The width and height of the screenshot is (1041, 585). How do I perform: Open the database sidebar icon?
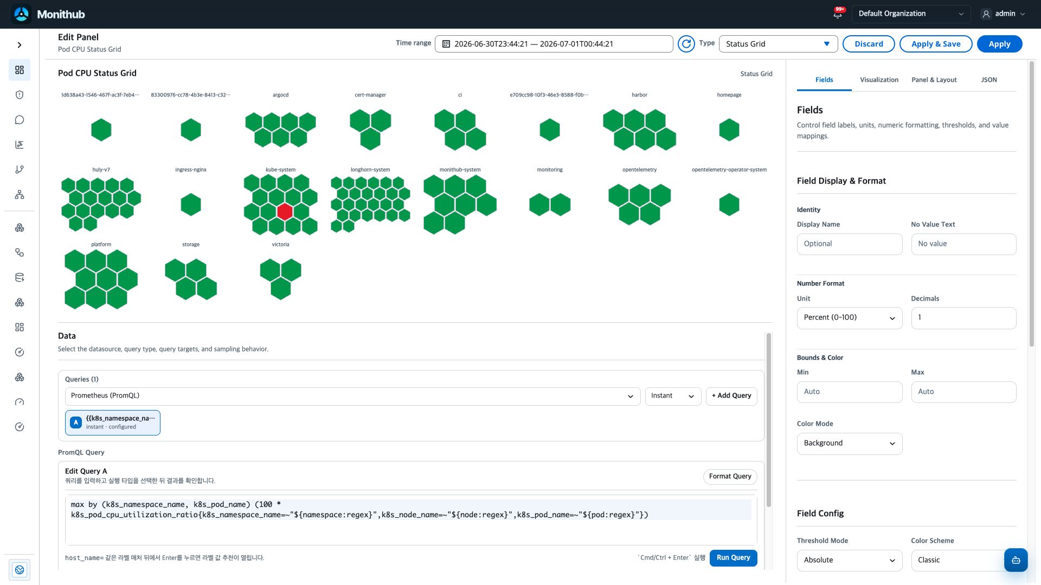pyautogui.click(x=20, y=277)
